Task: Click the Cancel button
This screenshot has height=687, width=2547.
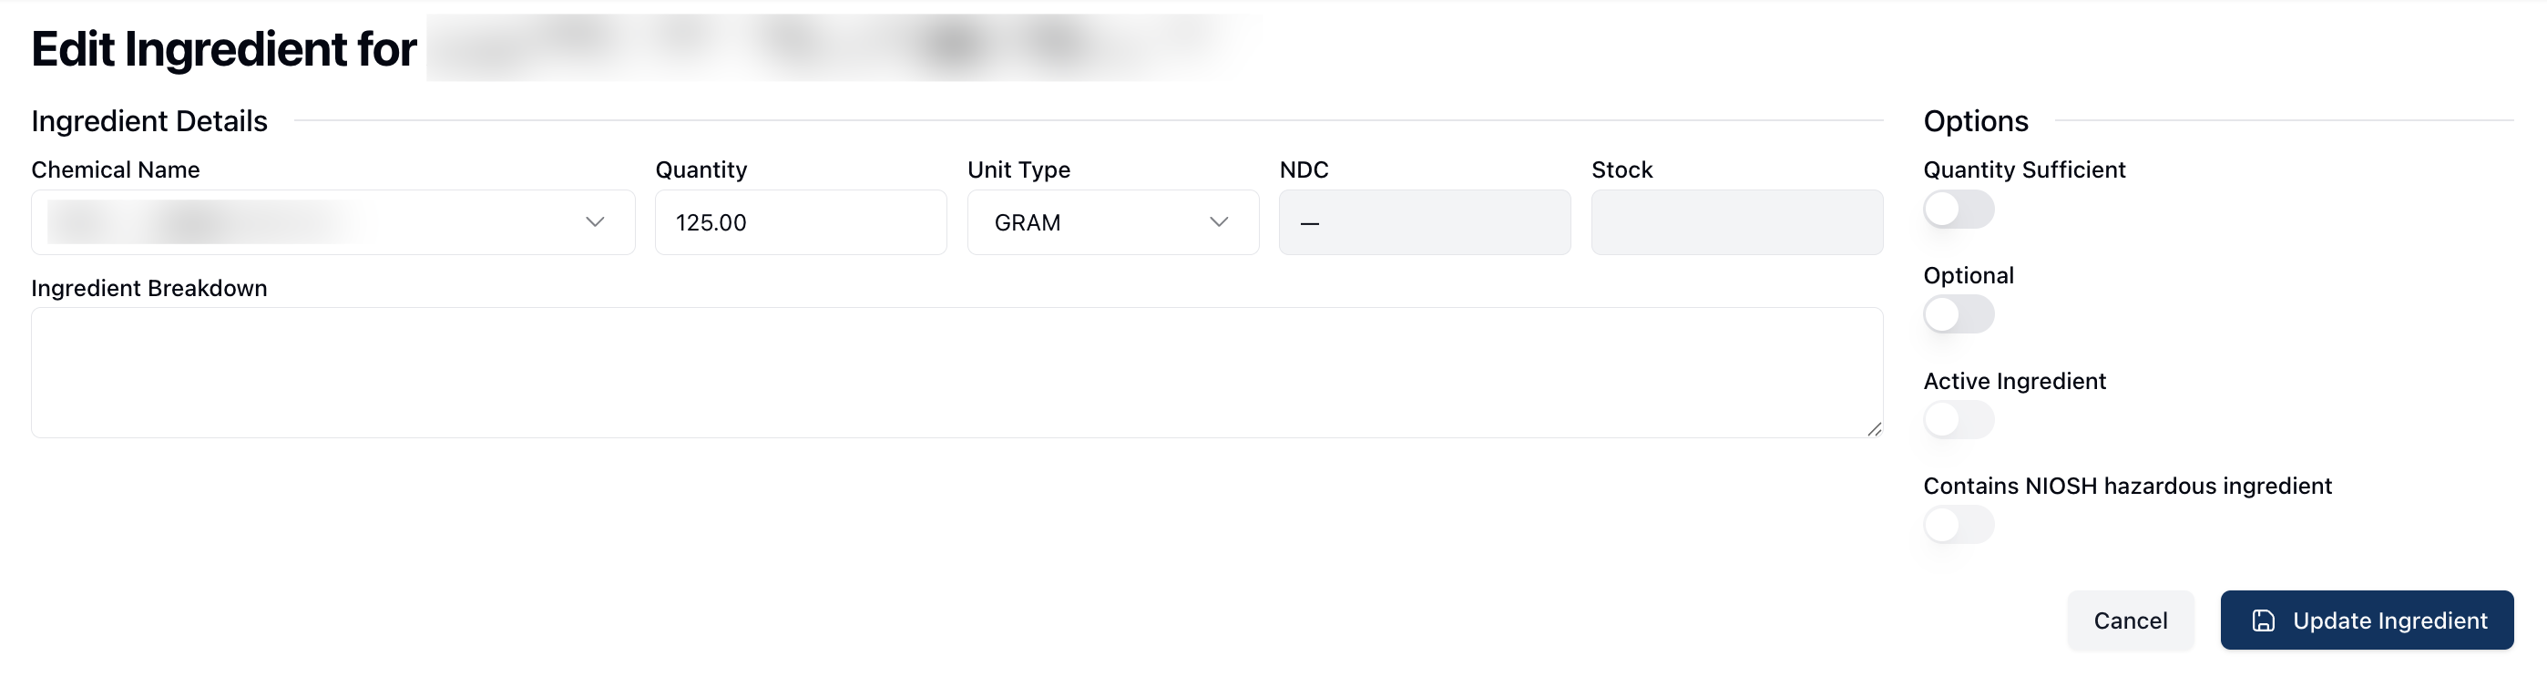Action: coord(2130,620)
